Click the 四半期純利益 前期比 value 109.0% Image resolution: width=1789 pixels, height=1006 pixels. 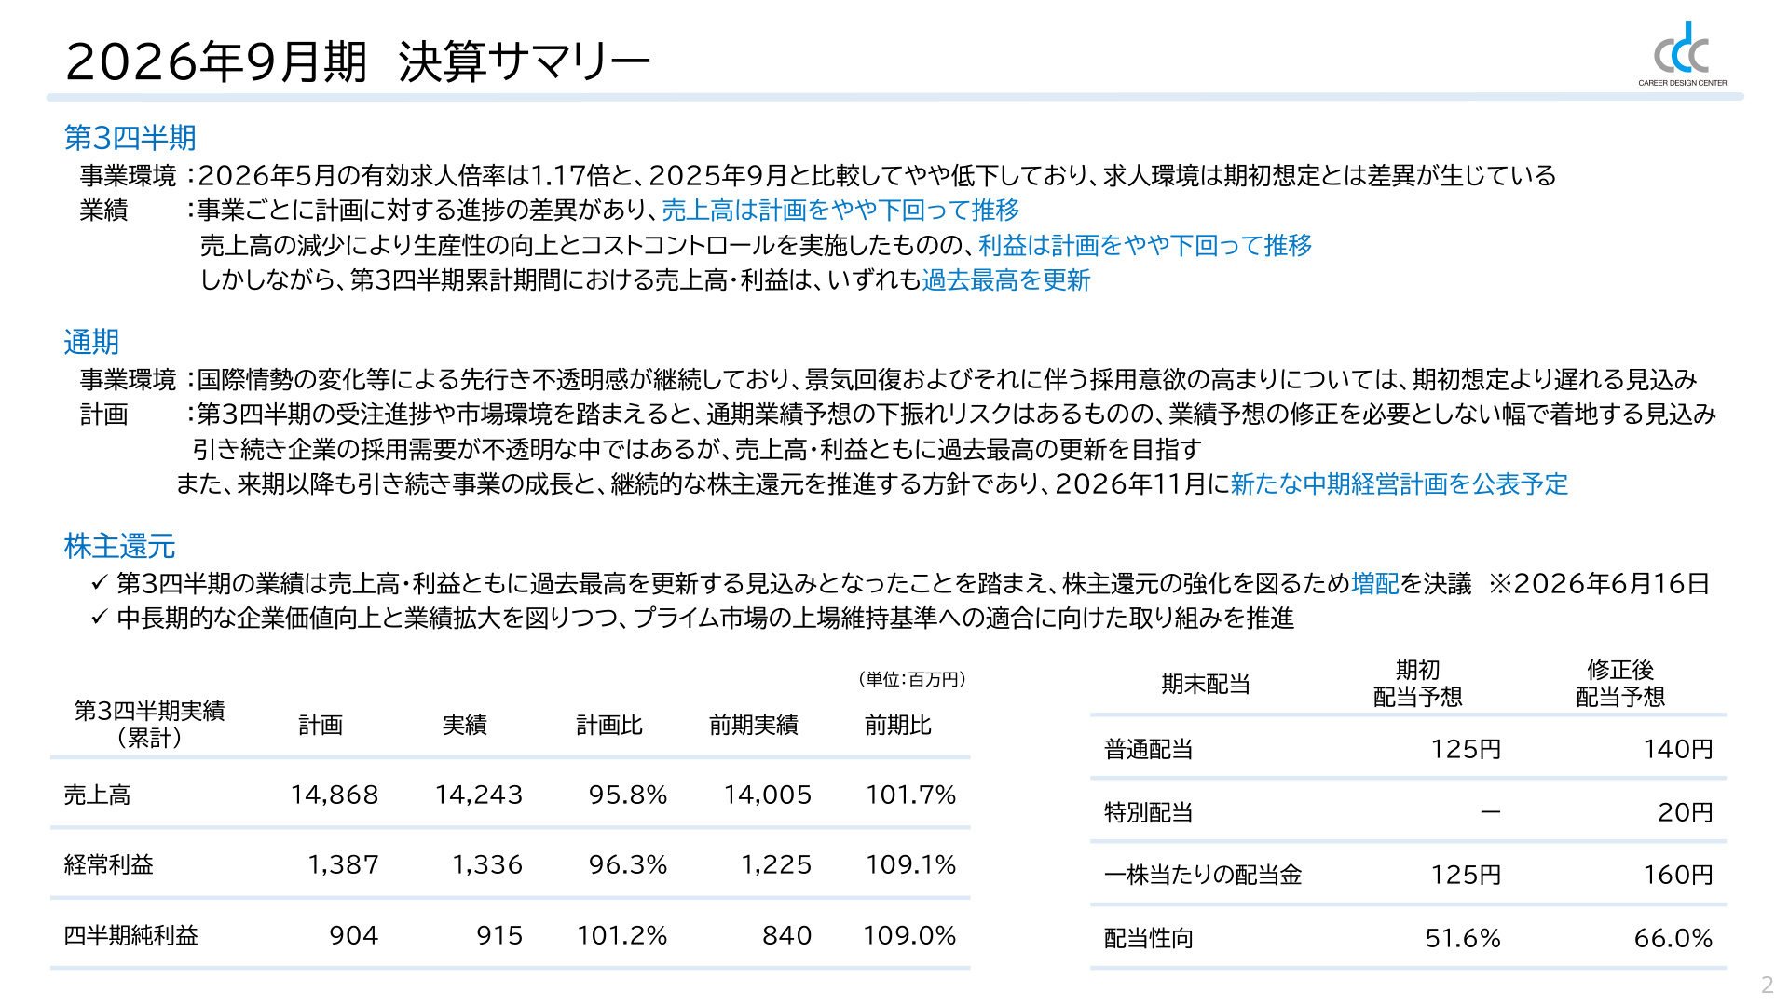click(x=909, y=936)
